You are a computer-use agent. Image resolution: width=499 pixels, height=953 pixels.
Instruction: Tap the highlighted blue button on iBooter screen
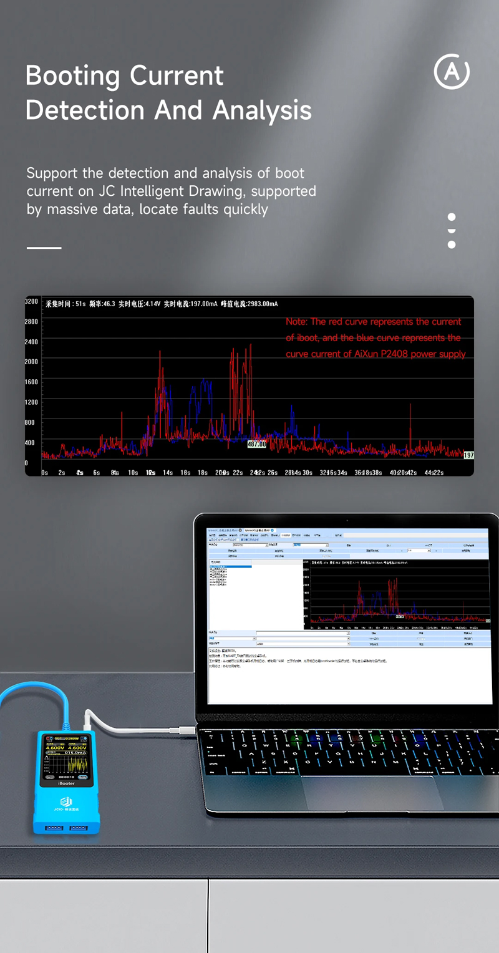82,777
